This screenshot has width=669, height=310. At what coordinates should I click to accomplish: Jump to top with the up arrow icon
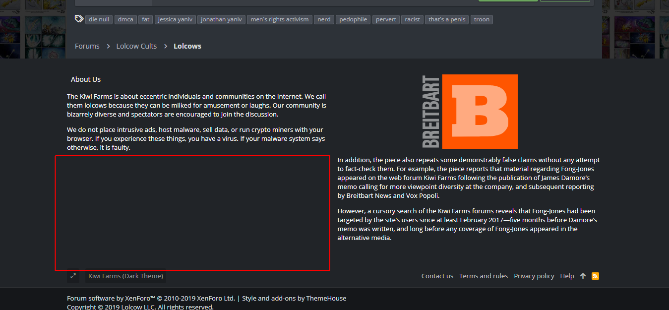[583, 276]
